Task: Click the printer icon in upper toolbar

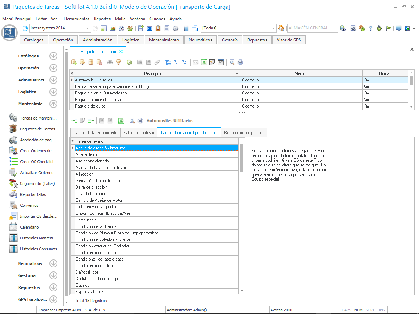Action: (x=240, y=62)
